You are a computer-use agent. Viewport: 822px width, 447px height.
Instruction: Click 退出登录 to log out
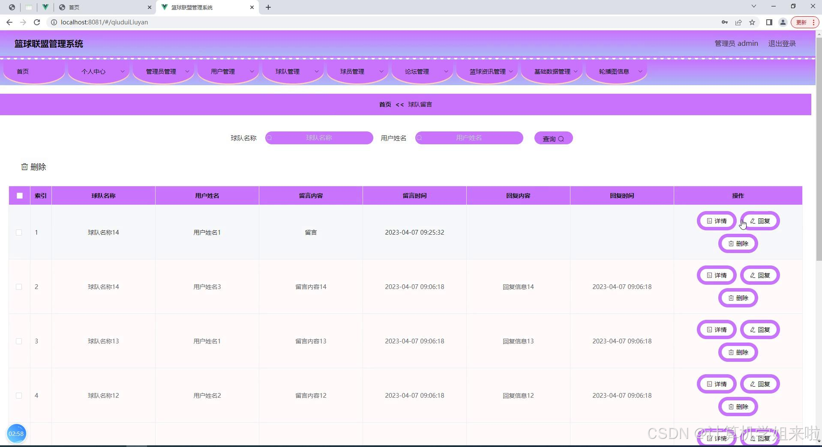pyautogui.click(x=782, y=43)
